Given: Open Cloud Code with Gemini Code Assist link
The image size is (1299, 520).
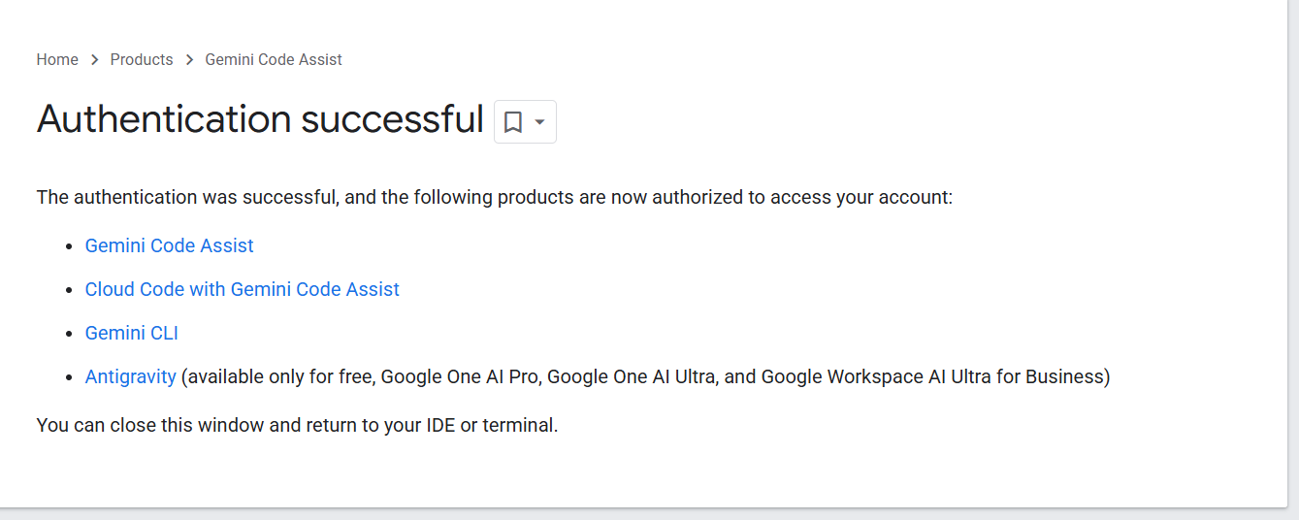Looking at the screenshot, I should click(243, 289).
